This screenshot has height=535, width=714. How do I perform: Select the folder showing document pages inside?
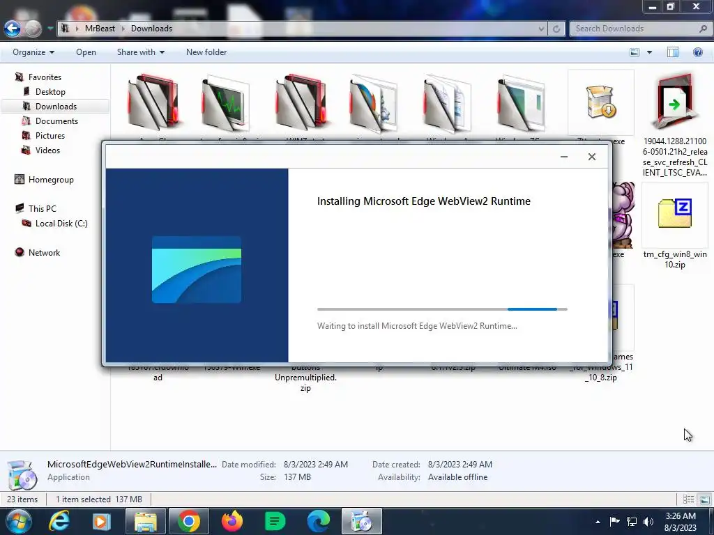(447, 103)
